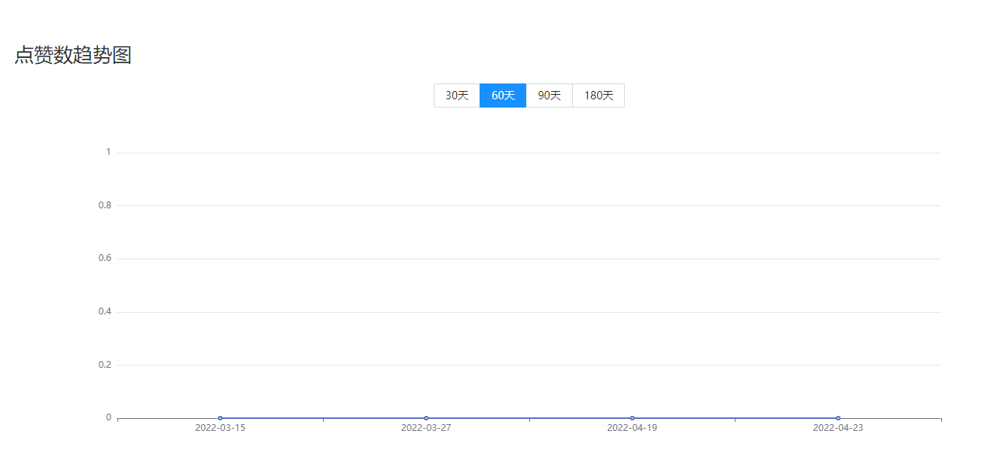Viewport: 984px width, 458px height.
Task: Click the 2022-04-23 x-axis date label
Action: [x=838, y=429]
